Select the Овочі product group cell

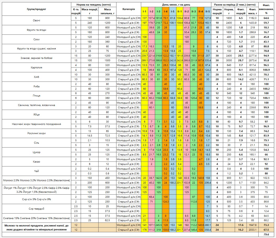pyautogui.click(x=37, y=21)
